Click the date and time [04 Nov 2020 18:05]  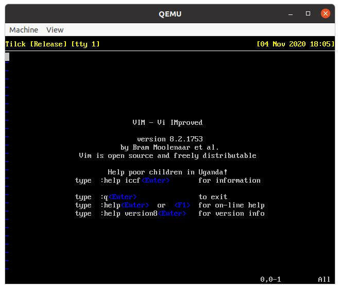[296, 44]
